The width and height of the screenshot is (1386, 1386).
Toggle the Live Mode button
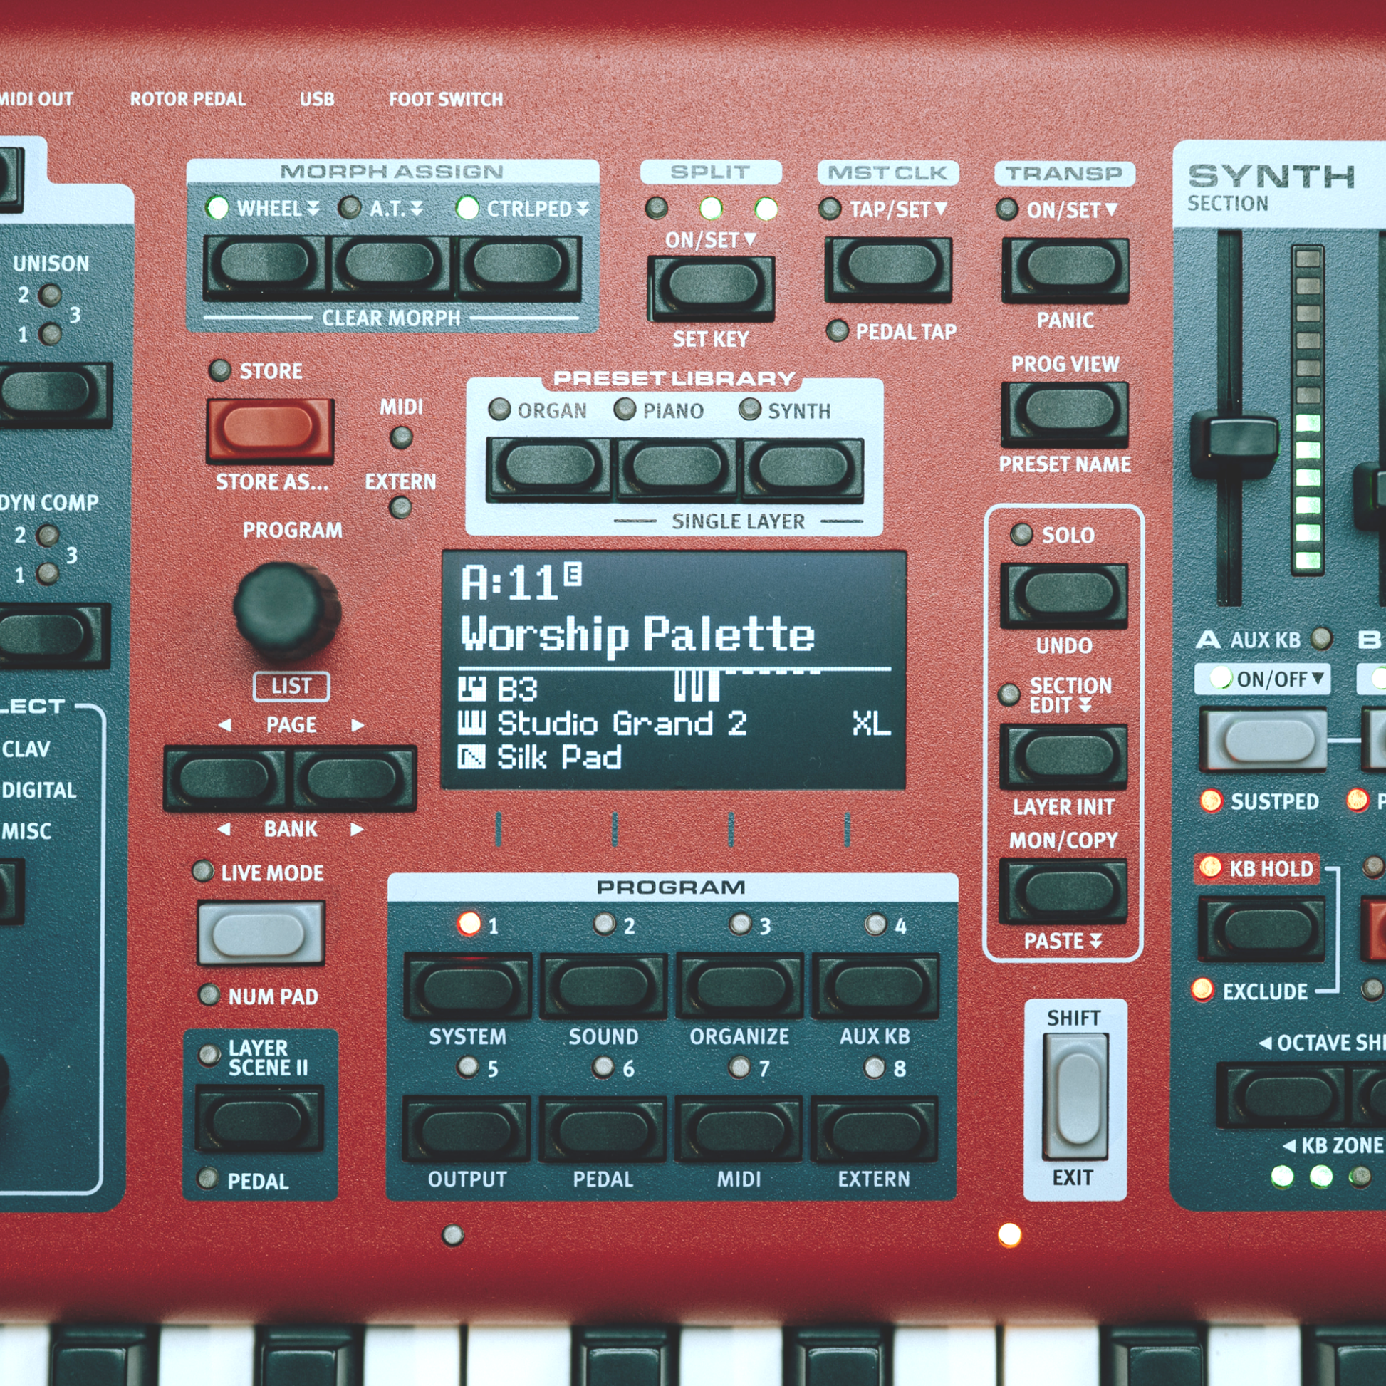click(x=261, y=933)
